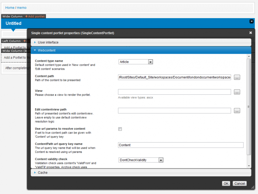Image resolution: width=258 pixels, height=194 pixels.
Task: Expand the Cache section
Action: pos(141,172)
